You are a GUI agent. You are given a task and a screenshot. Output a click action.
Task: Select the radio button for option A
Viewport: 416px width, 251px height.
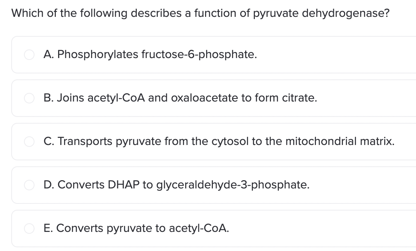[x=29, y=55]
